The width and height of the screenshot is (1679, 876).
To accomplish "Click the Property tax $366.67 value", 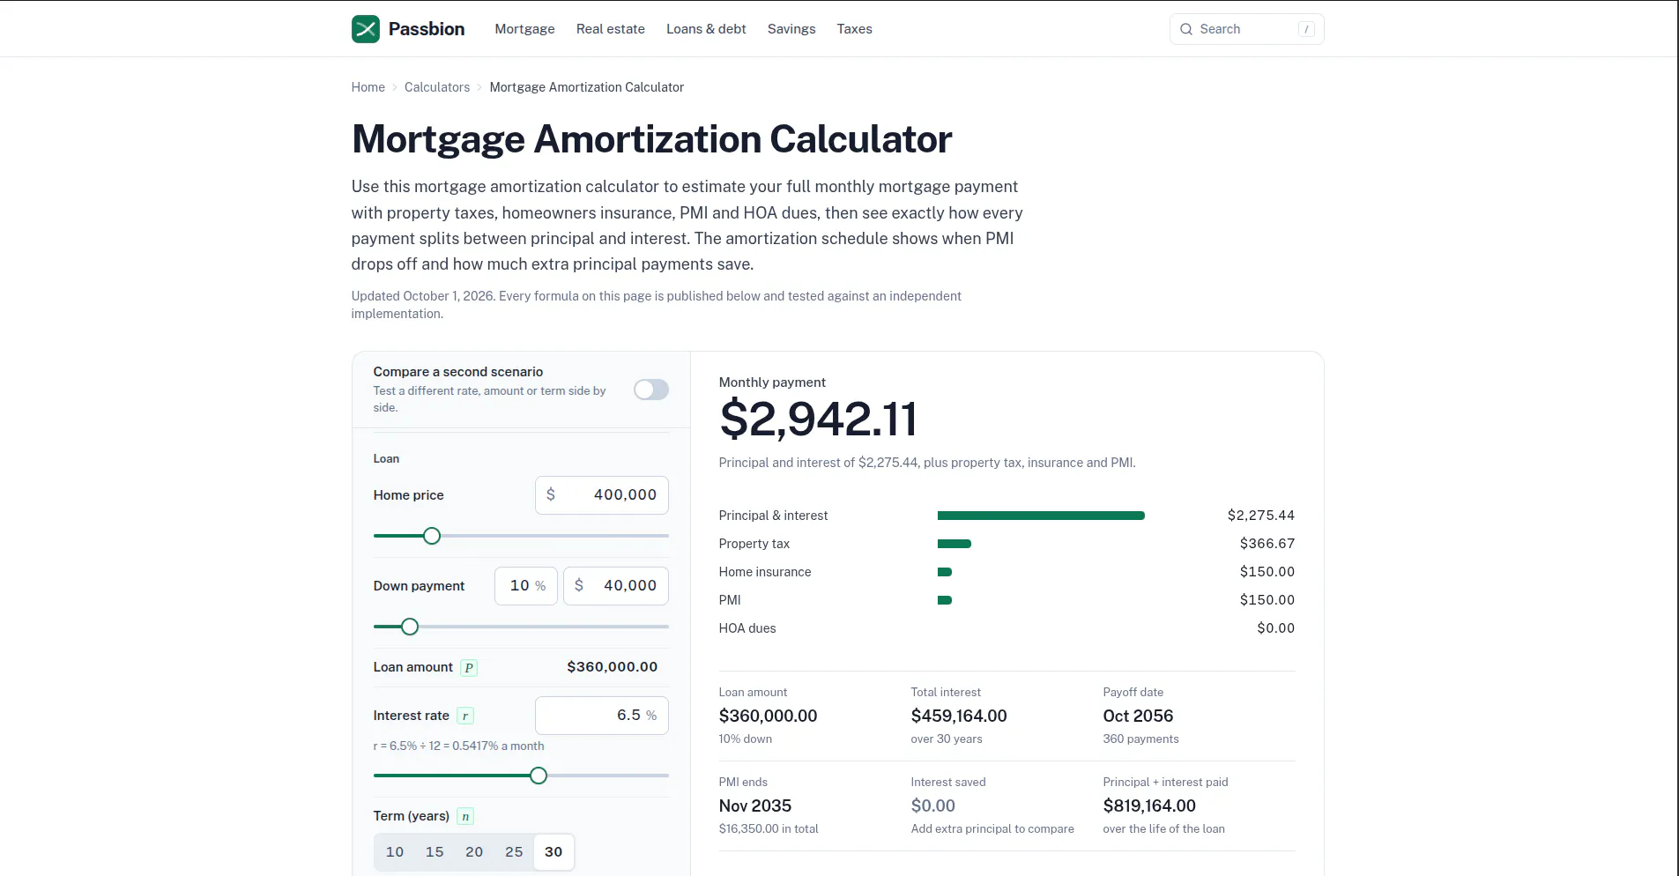I will pos(1267,544).
